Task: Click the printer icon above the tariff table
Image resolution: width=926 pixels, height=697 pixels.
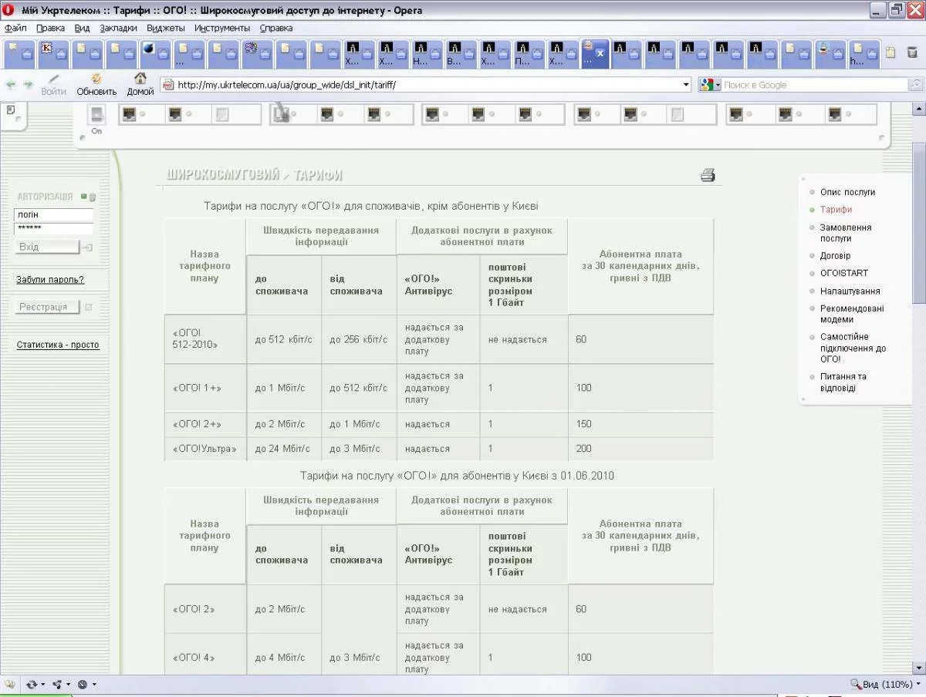Action: tap(708, 175)
